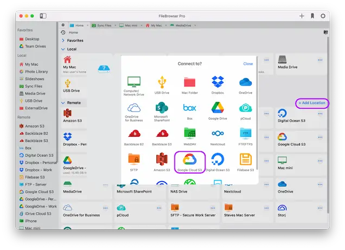Open options for OneDrive card
Image resolution: width=345 pixels, height=250 pixels.
click(x=320, y=184)
